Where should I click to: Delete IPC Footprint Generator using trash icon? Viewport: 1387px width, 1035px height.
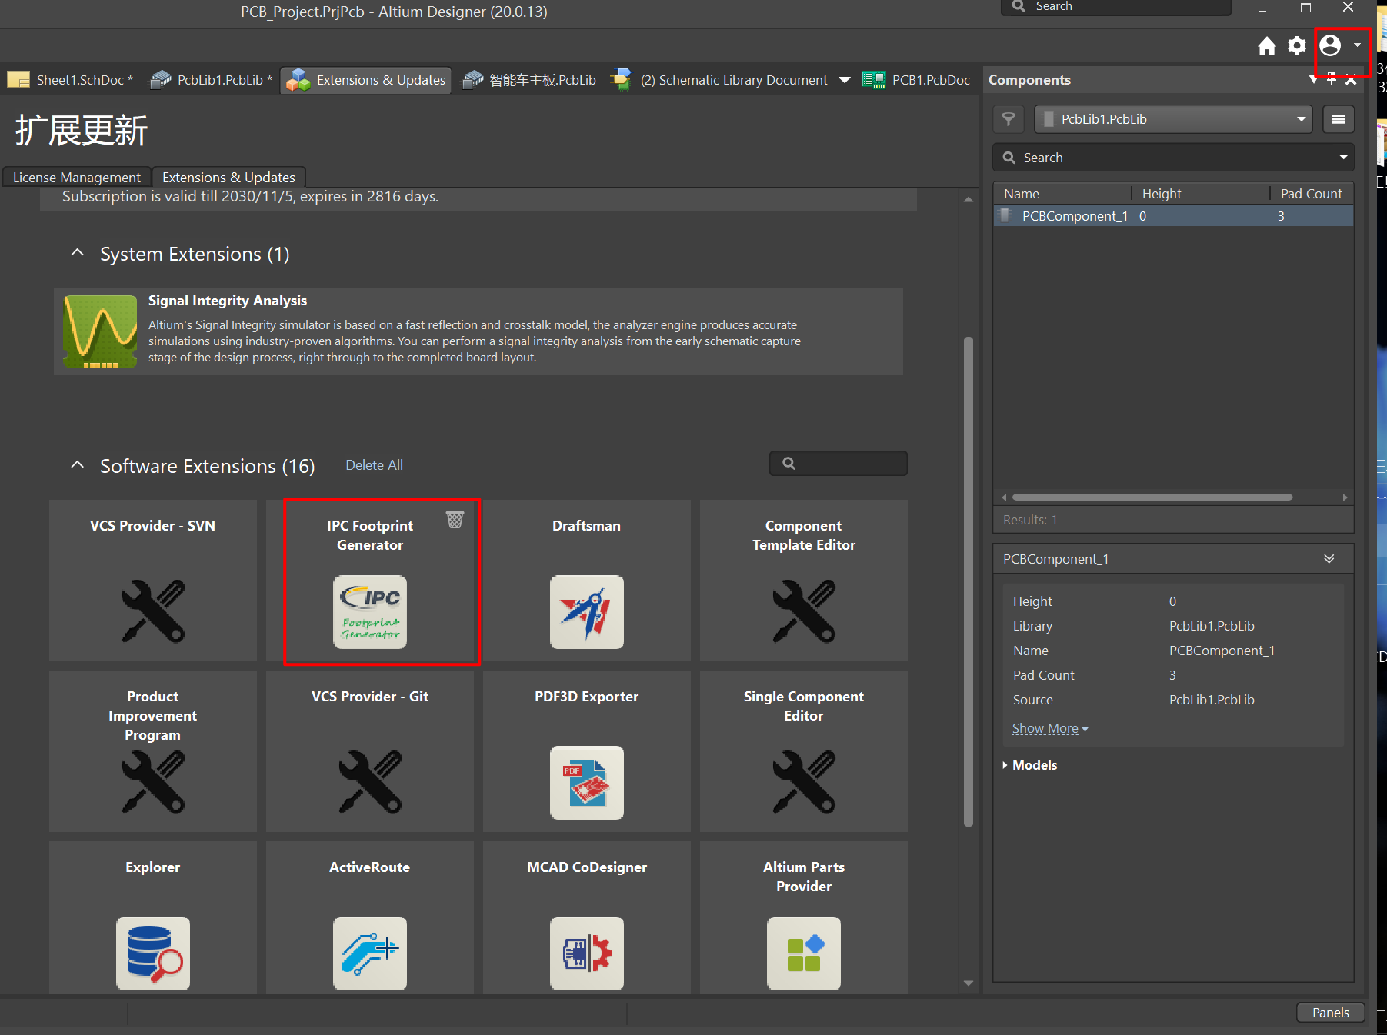pos(455,520)
